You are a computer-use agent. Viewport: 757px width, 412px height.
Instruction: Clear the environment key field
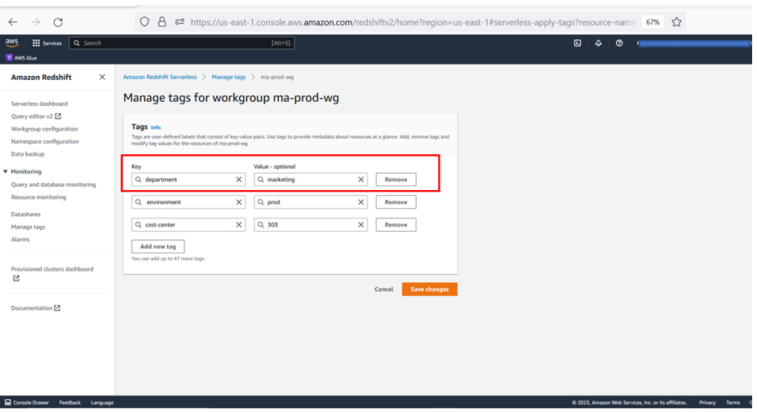pos(239,202)
